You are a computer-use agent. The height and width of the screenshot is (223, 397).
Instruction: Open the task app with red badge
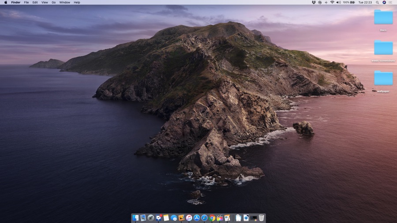(158, 218)
